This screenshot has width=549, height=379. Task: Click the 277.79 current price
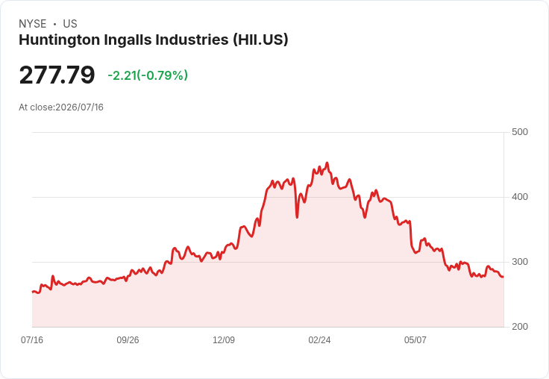[x=57, y=75]
